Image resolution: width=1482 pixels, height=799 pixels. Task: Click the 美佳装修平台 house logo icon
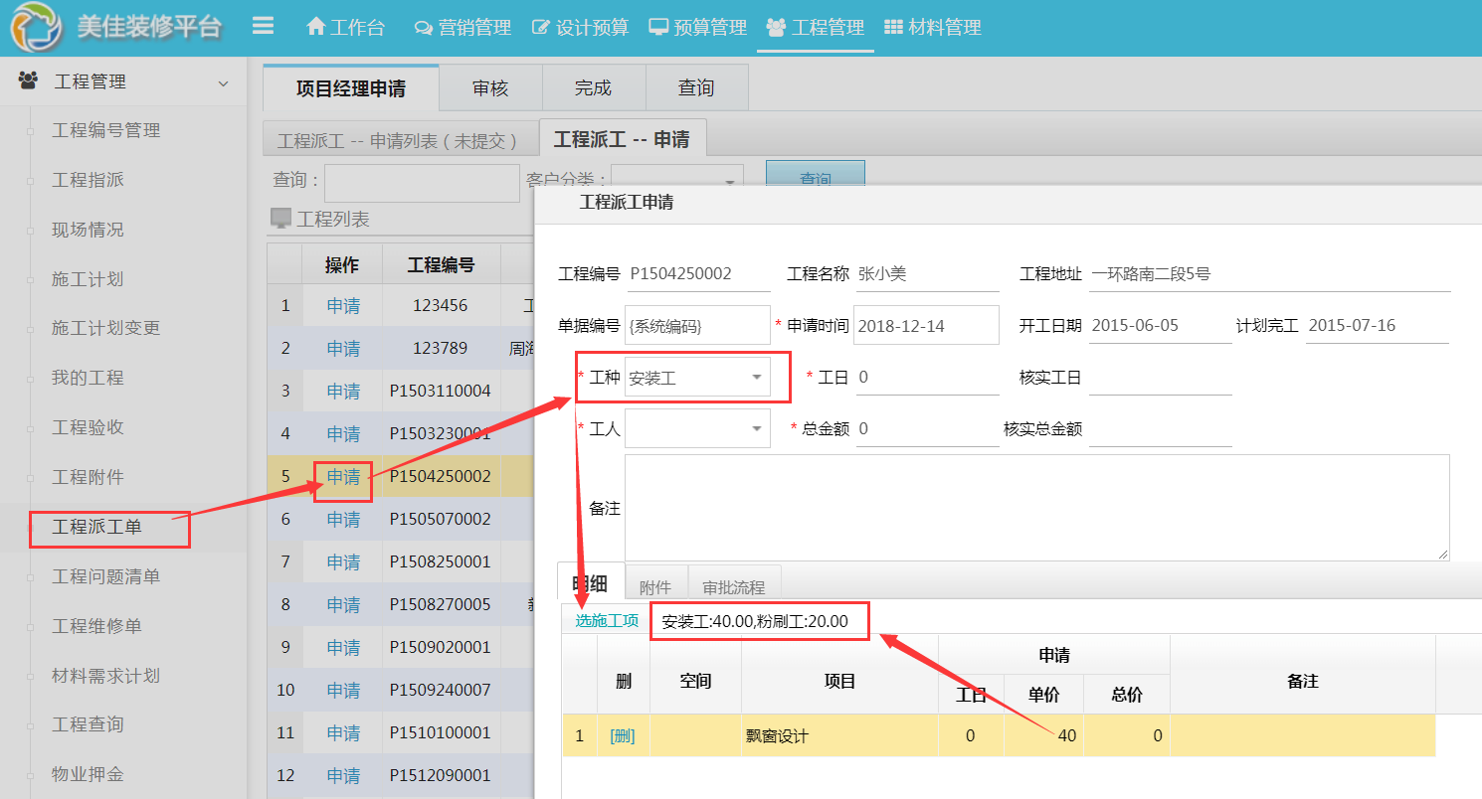36,27
